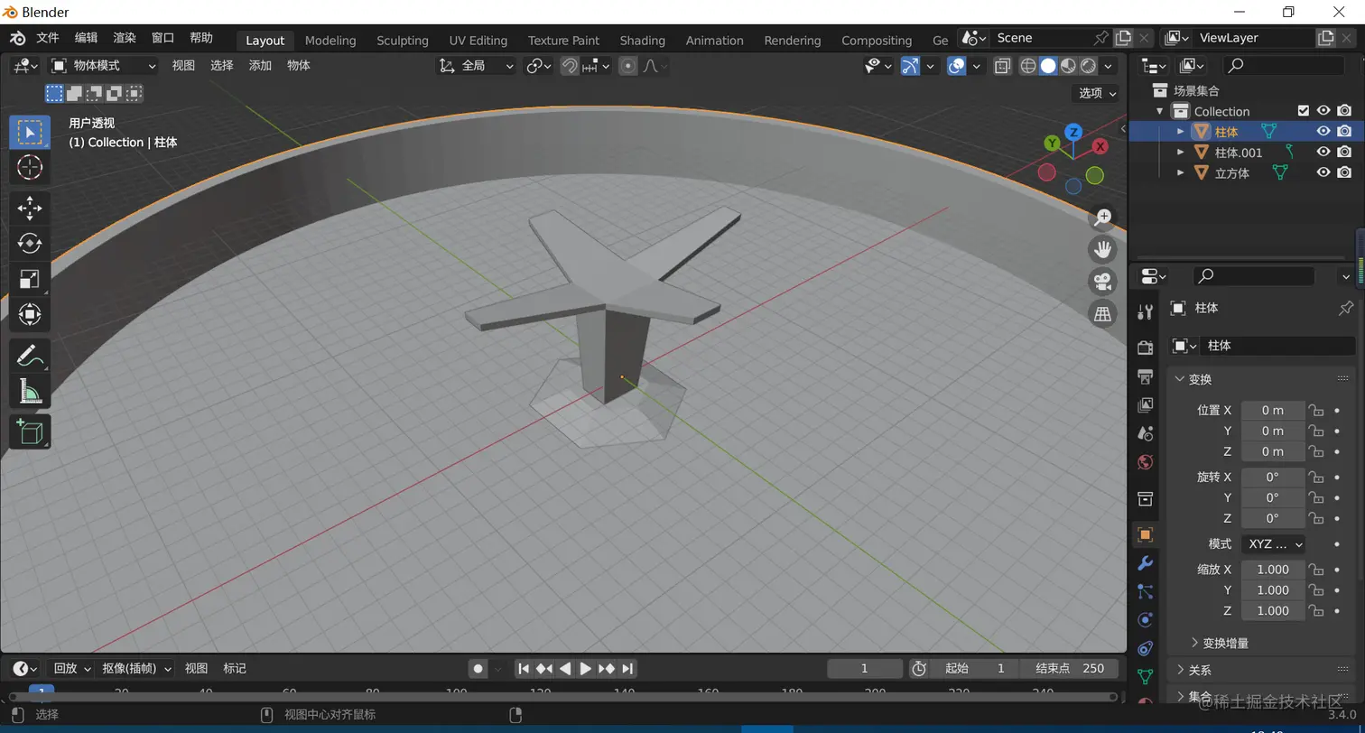Pin the 柱体 properties context
This screenshot has width=1365, height=733.
[1345, 308]
